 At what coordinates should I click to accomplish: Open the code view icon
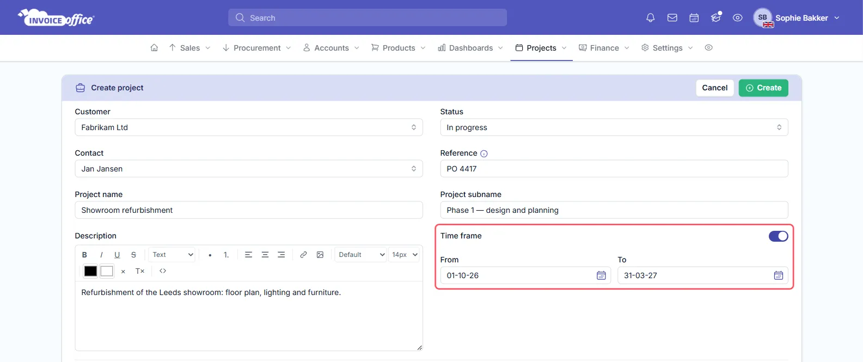(163, 271)
